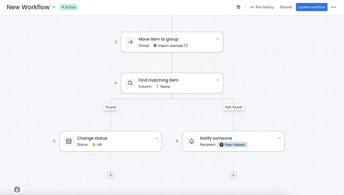This screenshot has width=344, height=195.
Task: Open the three-dot menu on Find matching item
Action: [x=218, y=80]
